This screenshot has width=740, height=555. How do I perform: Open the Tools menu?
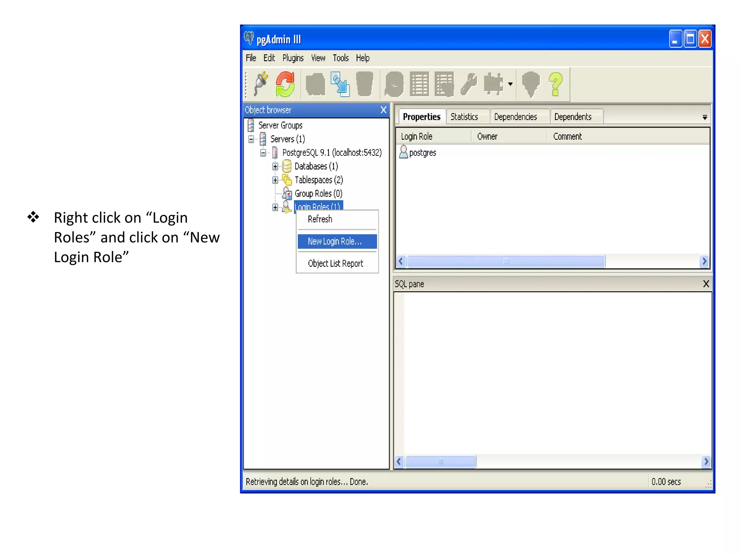pyautogui.click(x=341, y=58)
